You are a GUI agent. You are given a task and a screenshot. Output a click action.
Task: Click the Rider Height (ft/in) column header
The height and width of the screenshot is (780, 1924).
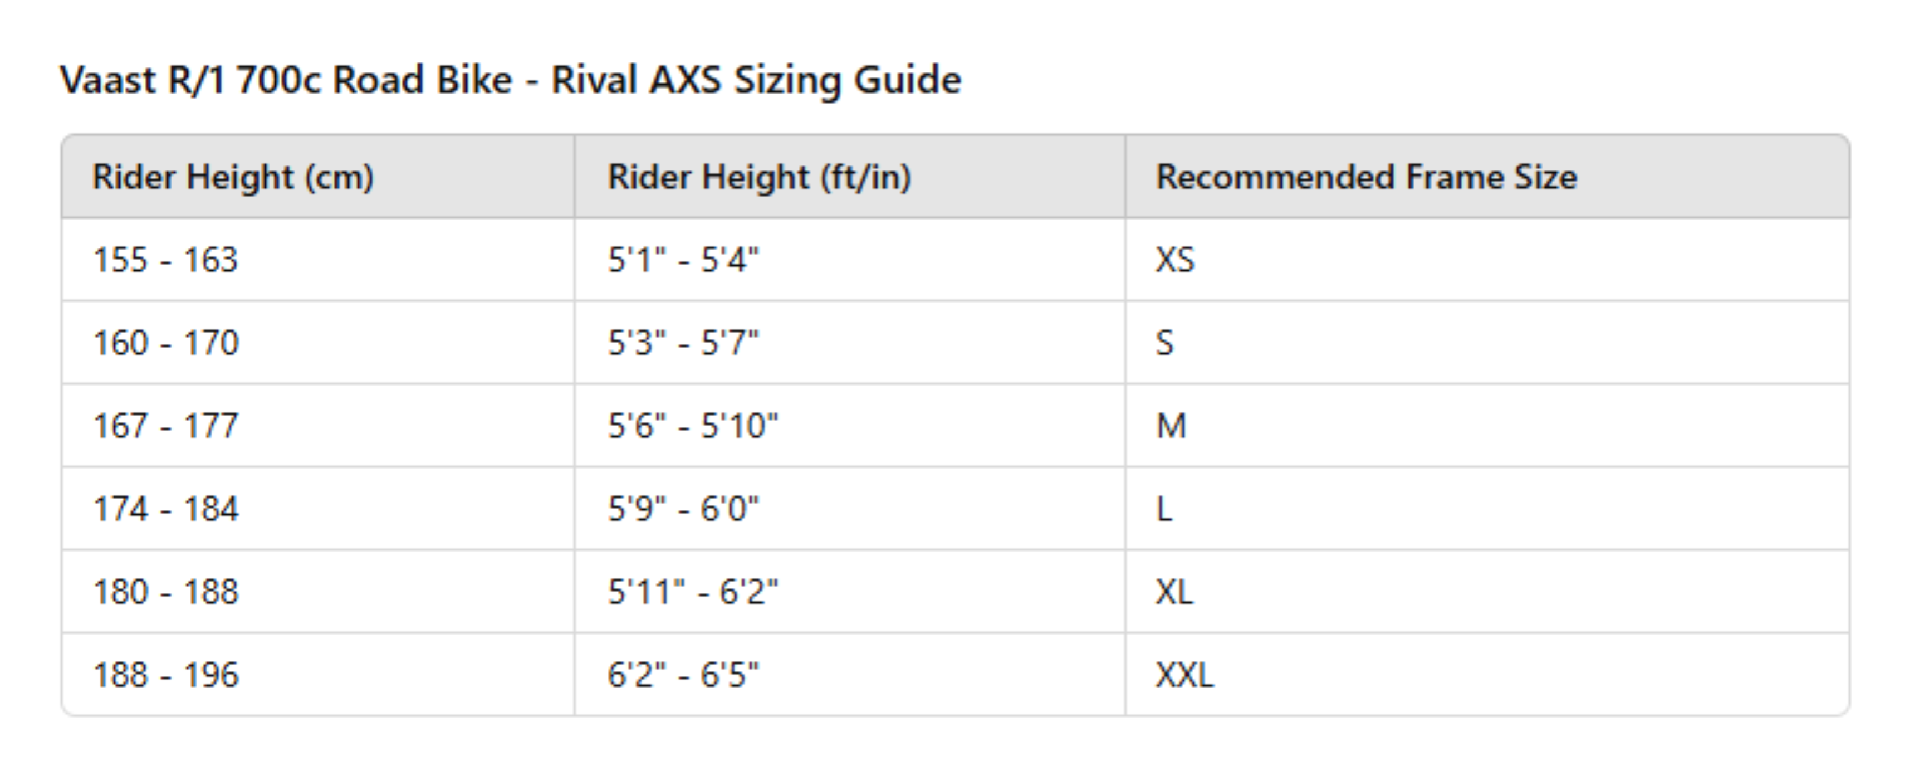pyautogui.click(x=759, y=177)
